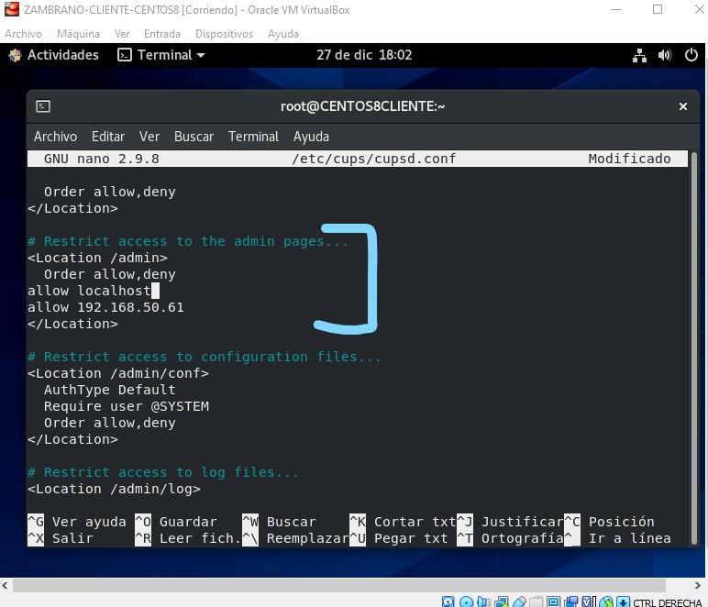Open the clock showing 27 de dic 18:02

tap(364, 55)
